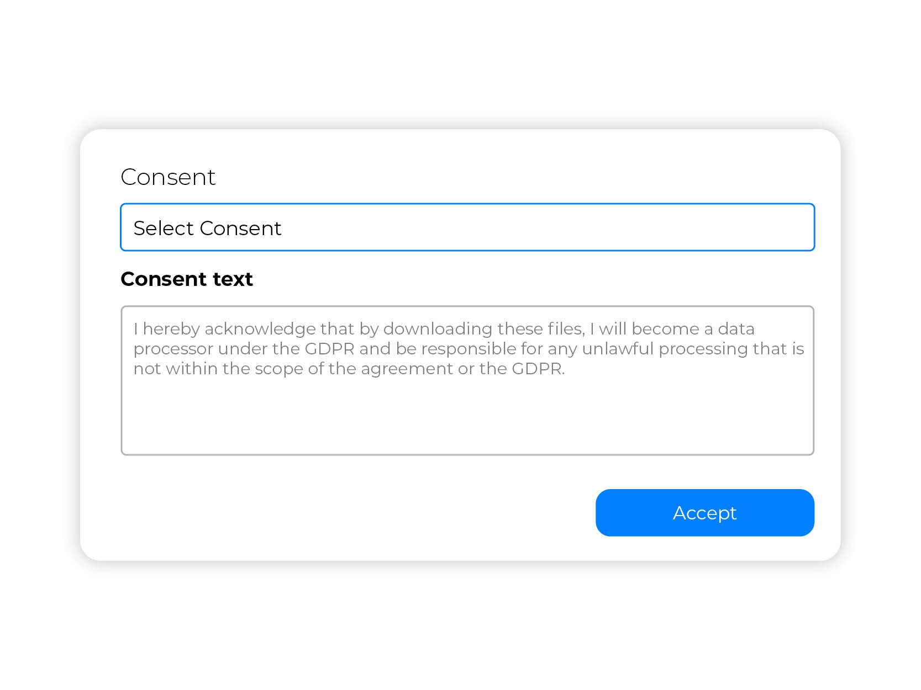Click the Accept button

pos(704,513)
